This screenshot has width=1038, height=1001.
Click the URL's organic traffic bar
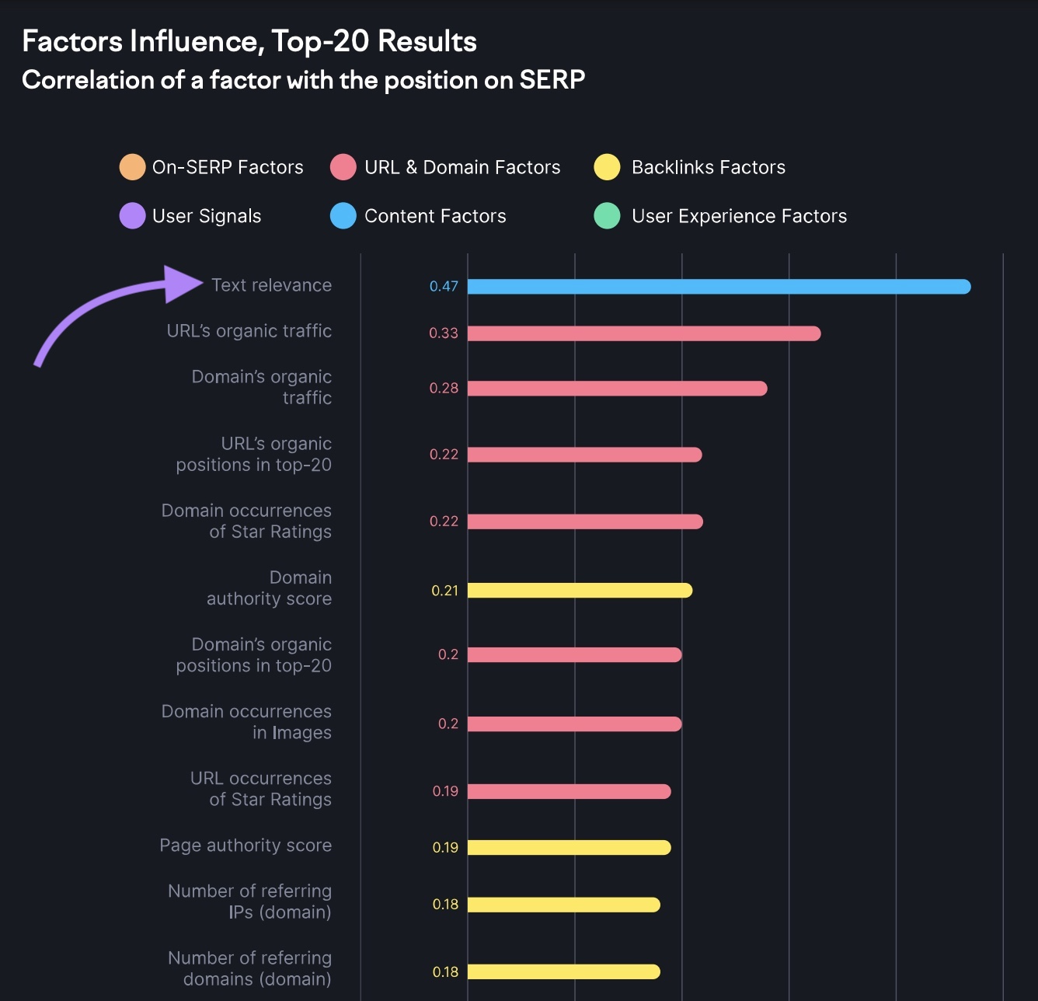click(643, 333)
